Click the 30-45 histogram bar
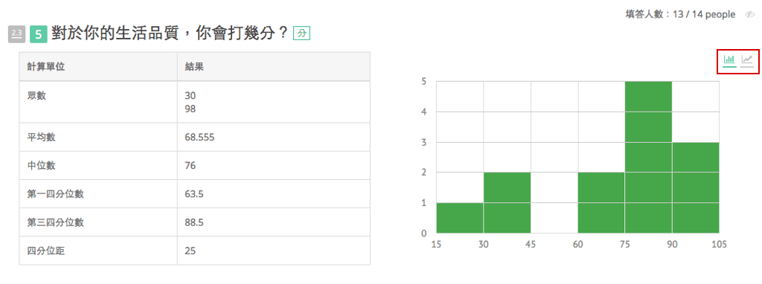This screenshot has height=284, width=762. (x=507, y=202)
